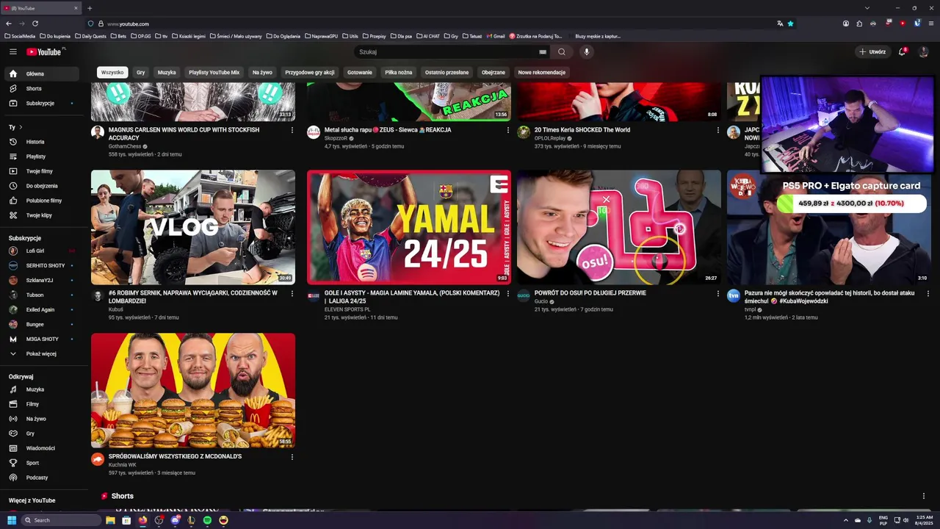Open the Windows Start menu

click(x=11, y=520)
